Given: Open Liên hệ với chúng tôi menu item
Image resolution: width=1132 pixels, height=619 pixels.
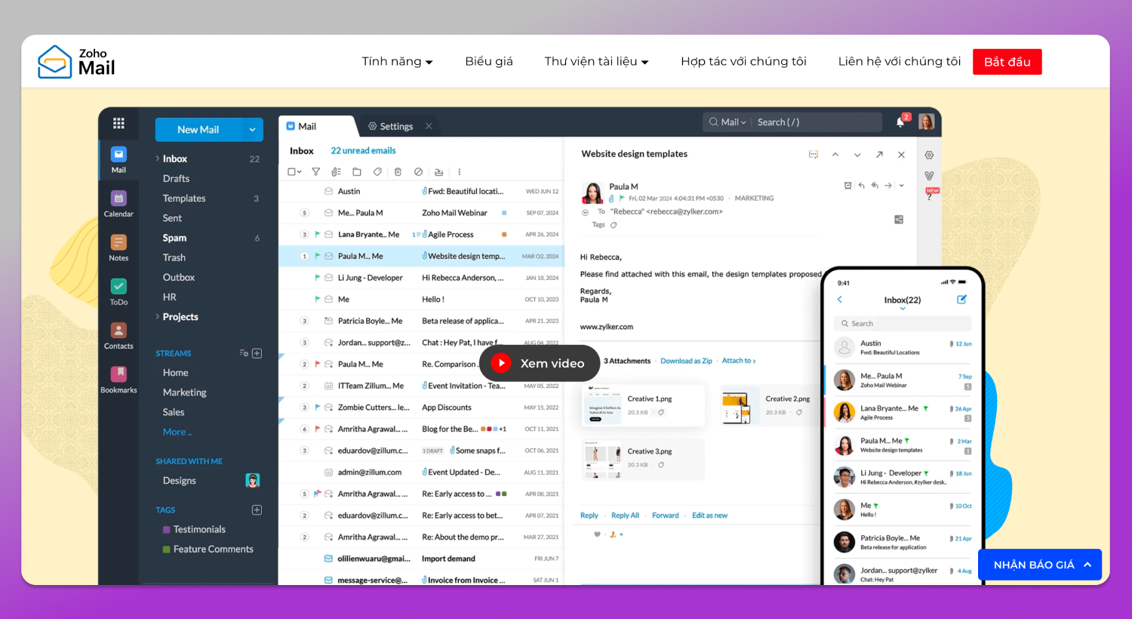Looking at the screenshot, I should click(x=899, y=61).
